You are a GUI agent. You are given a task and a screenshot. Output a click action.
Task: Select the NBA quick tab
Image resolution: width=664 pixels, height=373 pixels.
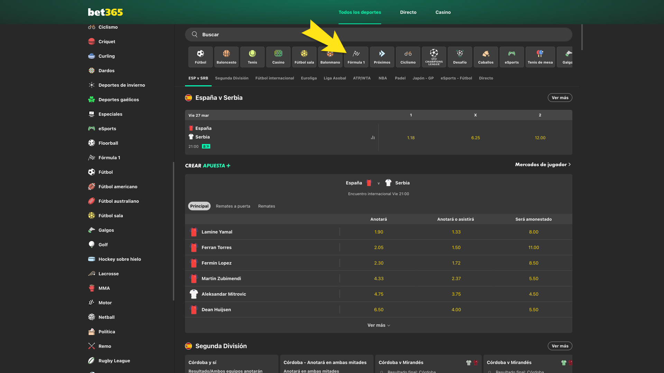382,78
